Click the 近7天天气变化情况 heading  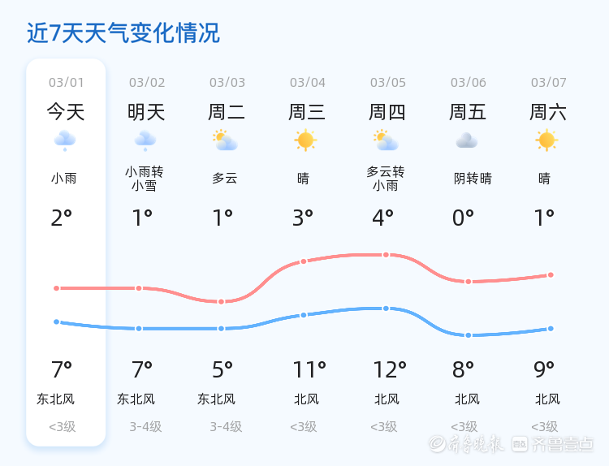[123, 33]
